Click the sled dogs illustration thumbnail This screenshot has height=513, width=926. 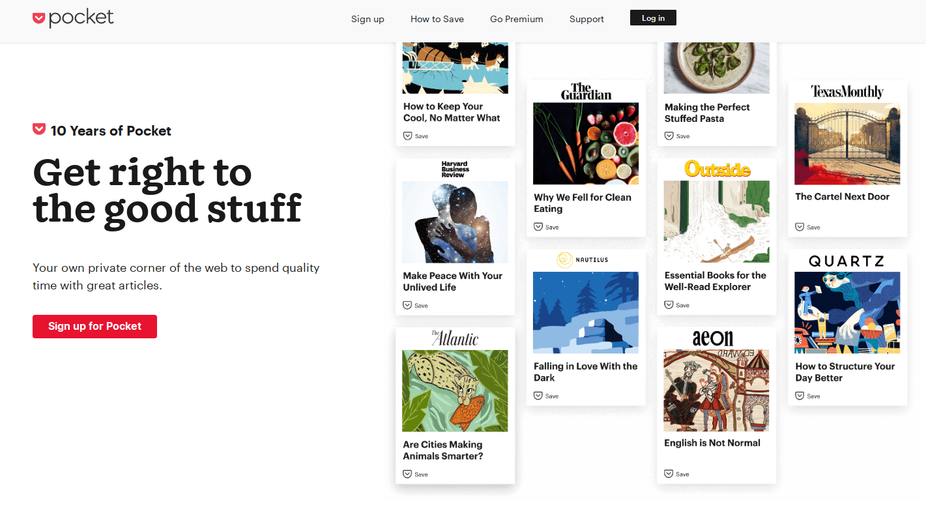pos(455,68)
